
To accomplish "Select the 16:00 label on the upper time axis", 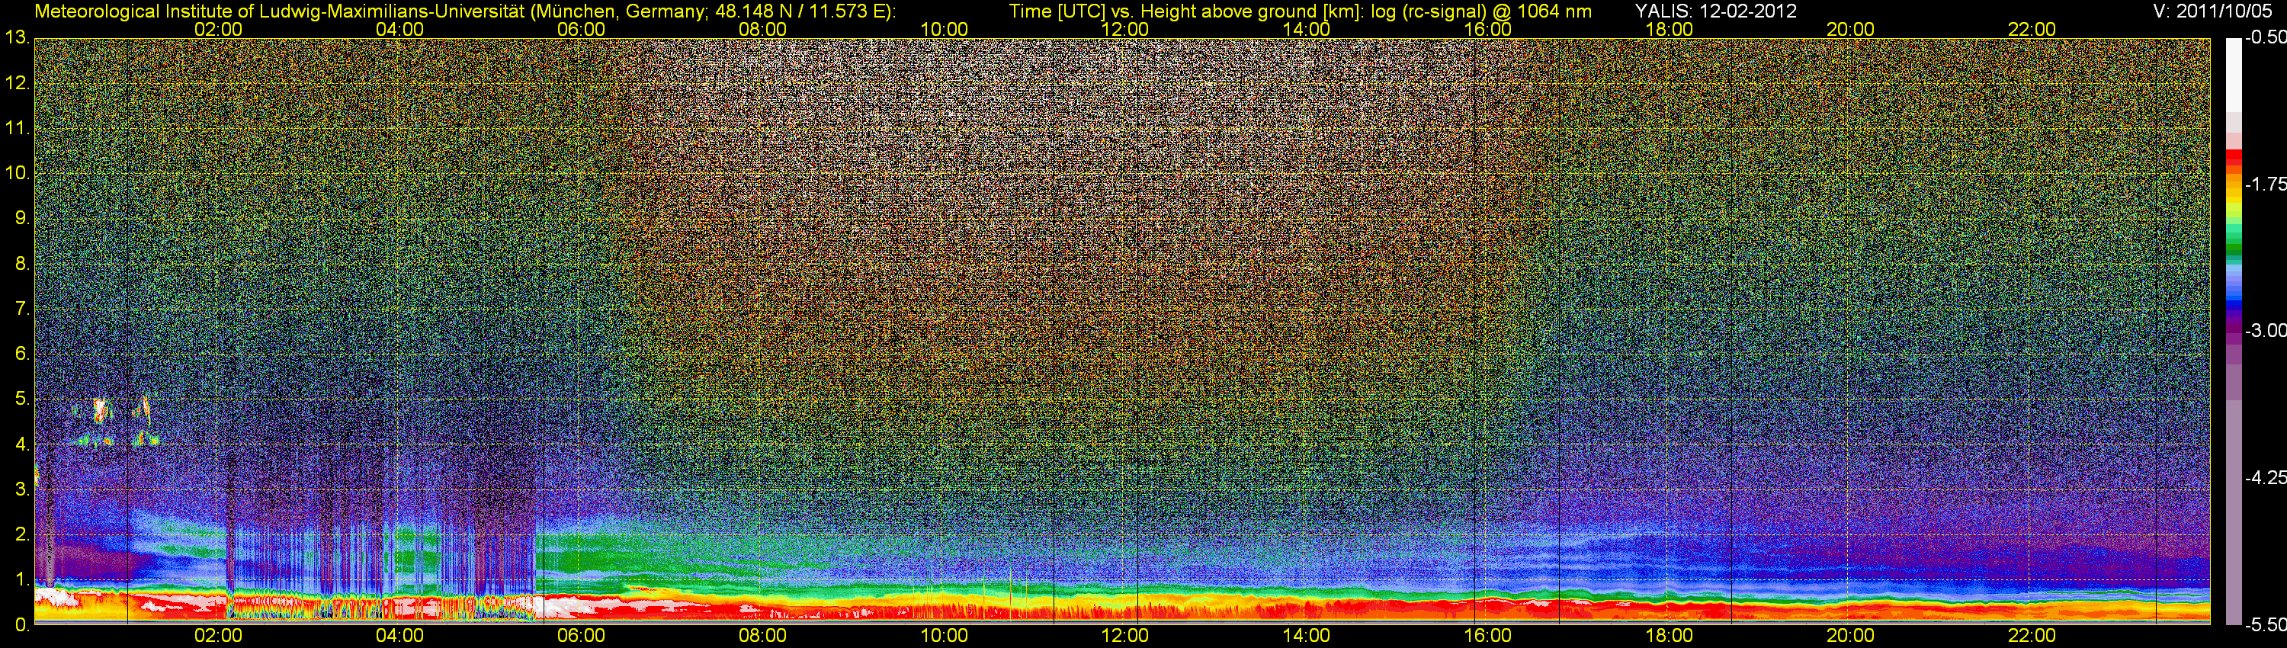I will 1488,29.
